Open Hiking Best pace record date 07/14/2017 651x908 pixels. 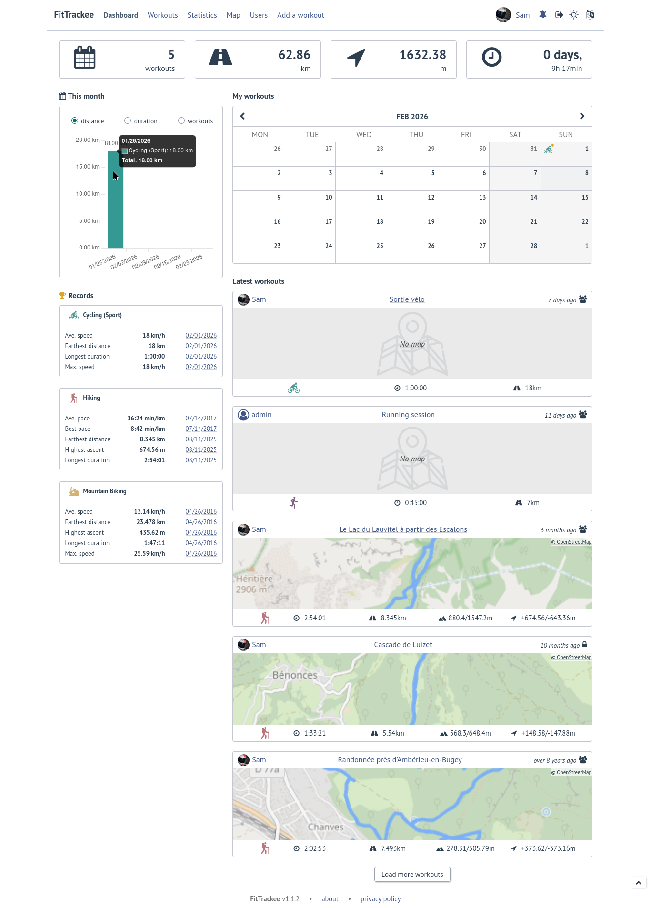pyautogui.click(x=201, y=429)
